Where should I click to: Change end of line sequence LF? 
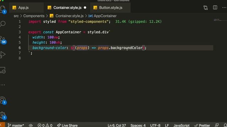pyautogui.click(x=167, y=125)
